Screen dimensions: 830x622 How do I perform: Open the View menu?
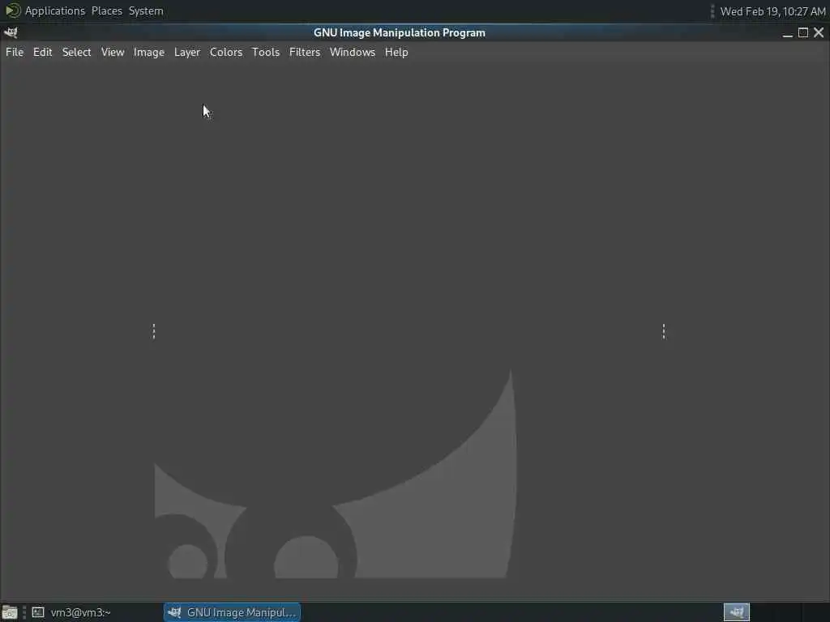[x=113, y=52]
